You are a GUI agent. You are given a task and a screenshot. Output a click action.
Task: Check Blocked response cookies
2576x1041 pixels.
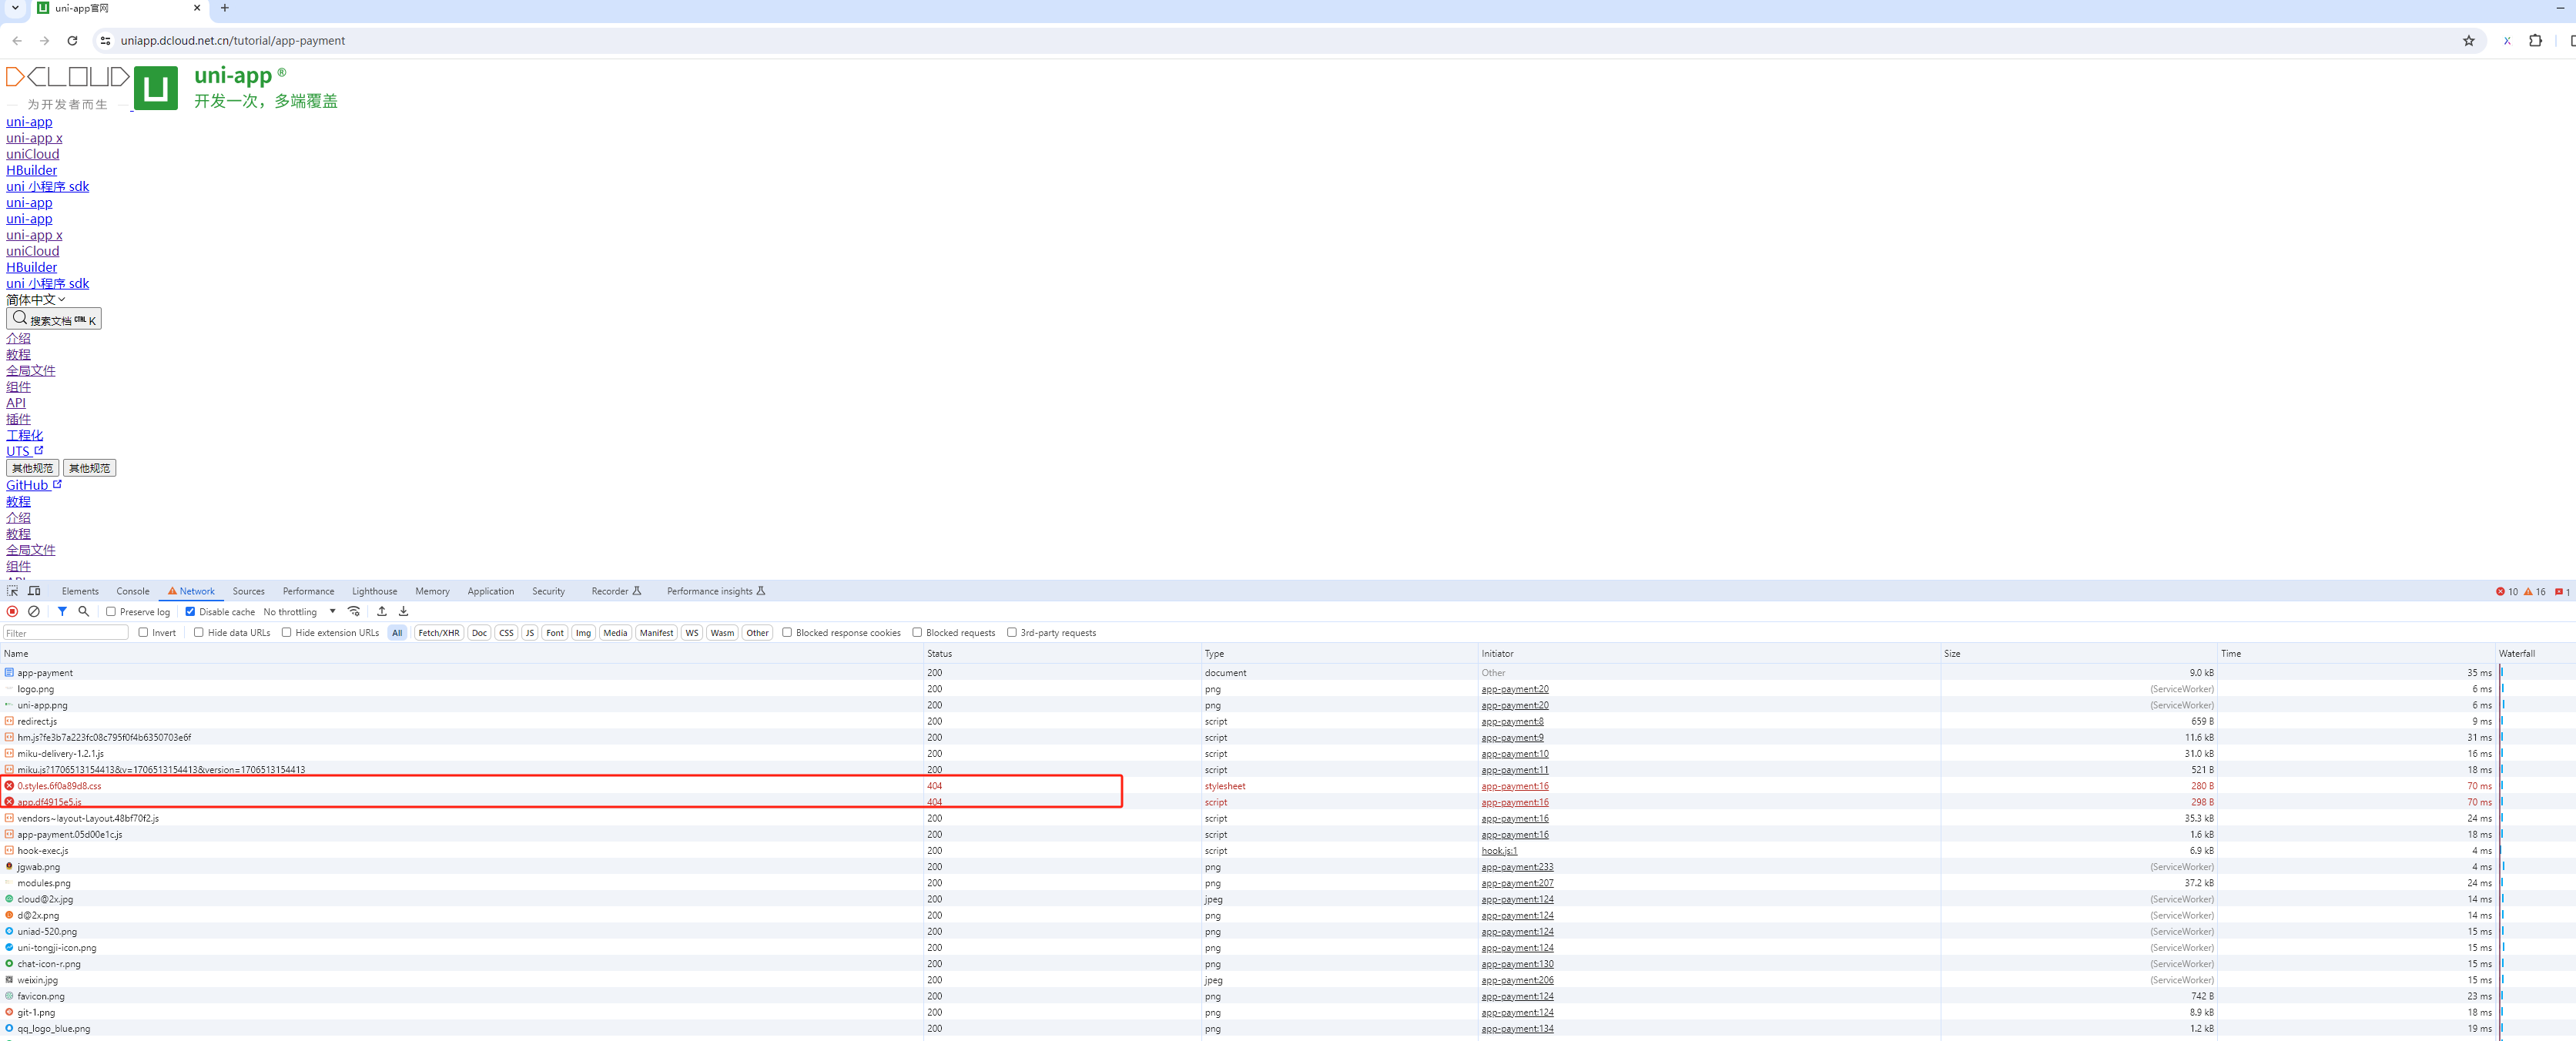click(787, 633)
